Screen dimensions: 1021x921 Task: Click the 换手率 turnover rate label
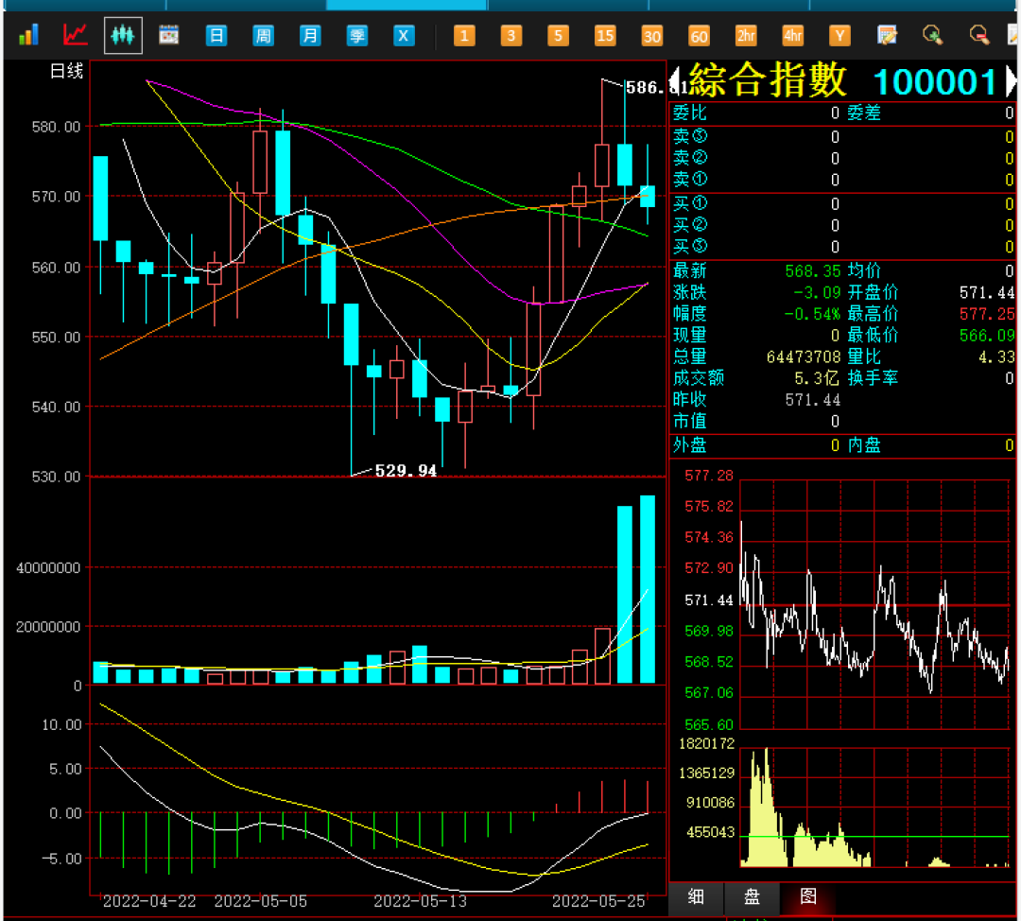click(x=872, y=378)
